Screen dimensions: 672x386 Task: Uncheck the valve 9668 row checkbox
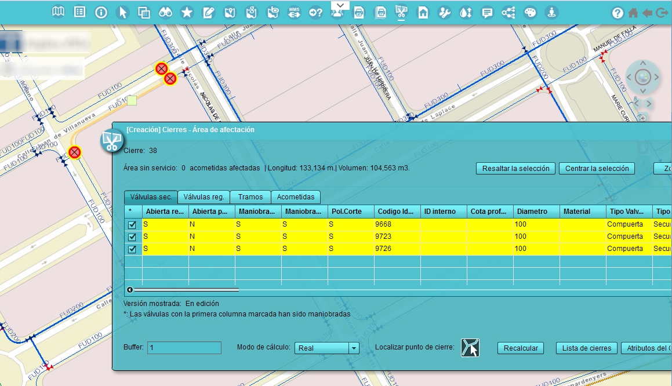(x=132, y=225)
